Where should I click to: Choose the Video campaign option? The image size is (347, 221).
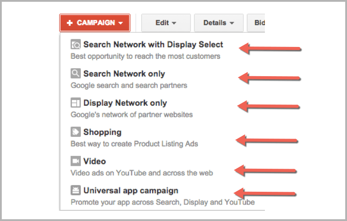point(95,162)
